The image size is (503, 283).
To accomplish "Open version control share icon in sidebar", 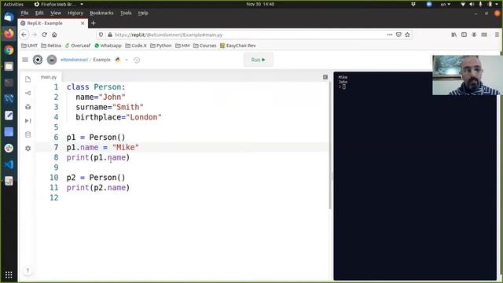I will coord(28,93).
